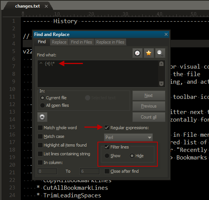Click line number 1 in the gutter
Image resolution: width=209 pixels, height=200 pixels.
coord(14,21)
